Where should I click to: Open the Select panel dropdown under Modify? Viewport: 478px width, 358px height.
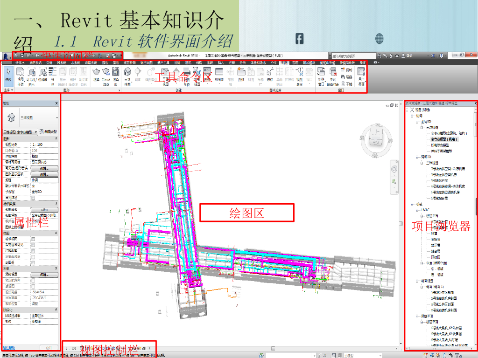point(8,90)
